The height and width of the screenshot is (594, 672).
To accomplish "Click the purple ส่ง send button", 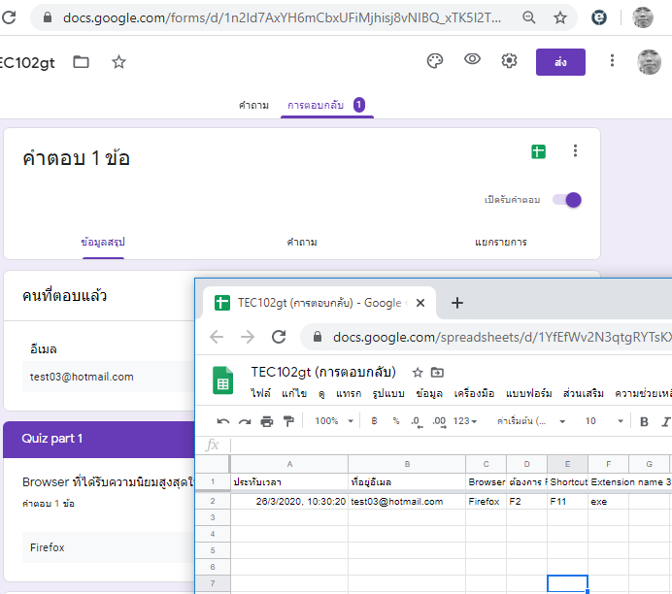I will pos(560,62).
